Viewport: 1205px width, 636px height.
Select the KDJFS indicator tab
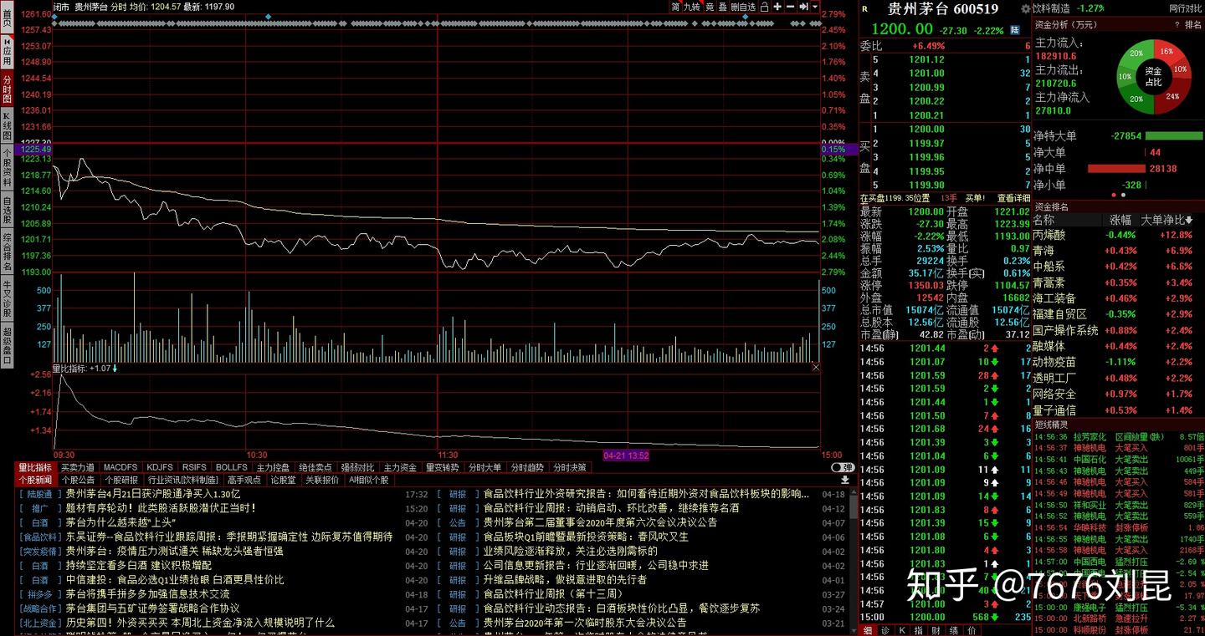(160, 467)
